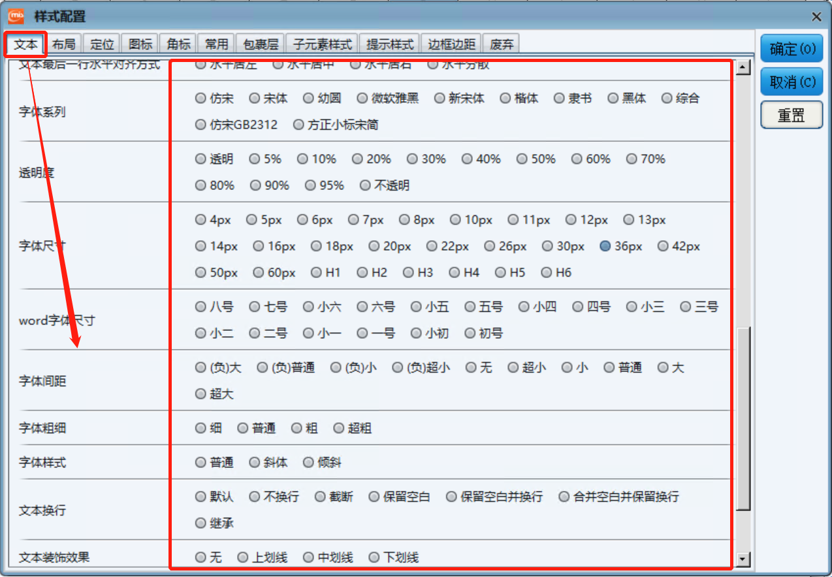The width and height of the screenshot is (832, 577).
Task: Switch to the 包裹层 tab
Action: [x=261, y=44]
